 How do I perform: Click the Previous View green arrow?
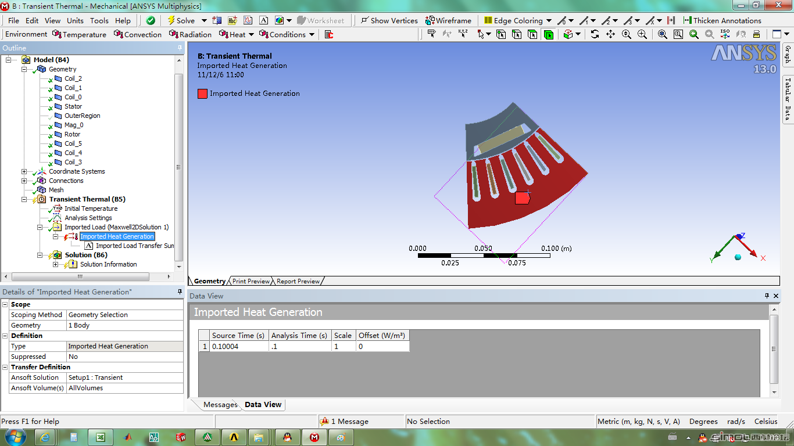tap(694, 34)
